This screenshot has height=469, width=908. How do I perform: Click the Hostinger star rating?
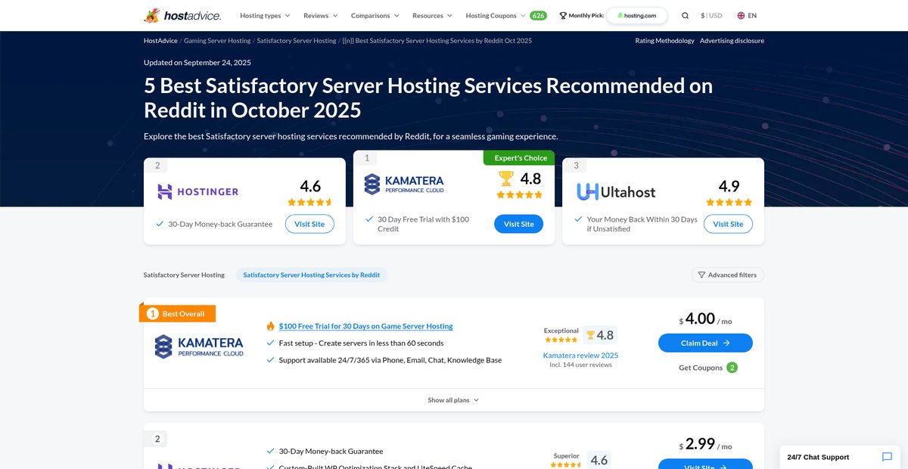tap(310, 202)
